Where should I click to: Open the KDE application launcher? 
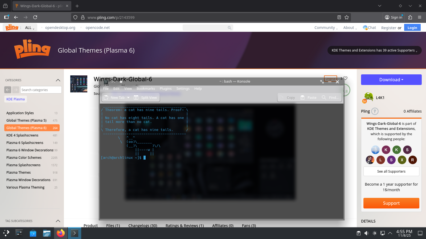[6, 233]
